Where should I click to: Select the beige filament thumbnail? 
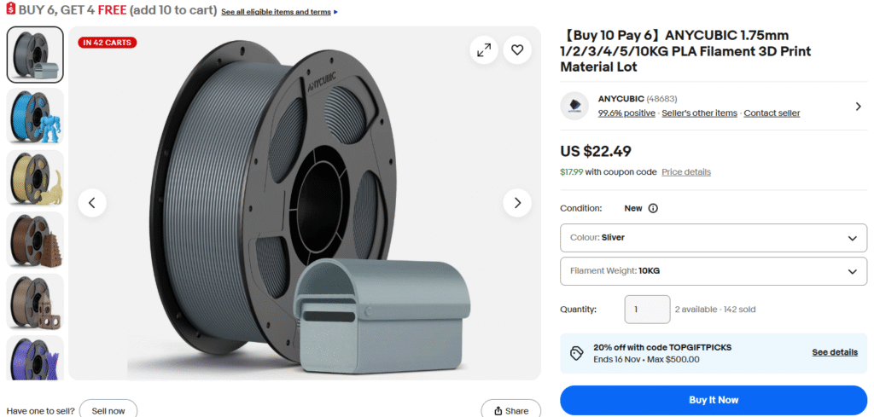pyautogui.click(x=35, y=177)
